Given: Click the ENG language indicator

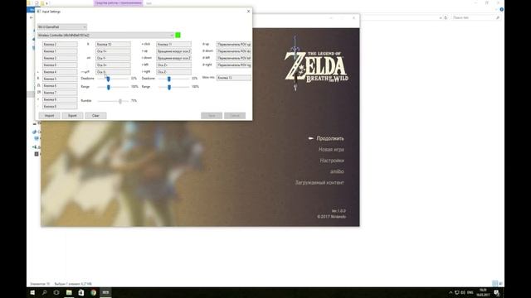Looking at the screenshot, I should point(470,292).
